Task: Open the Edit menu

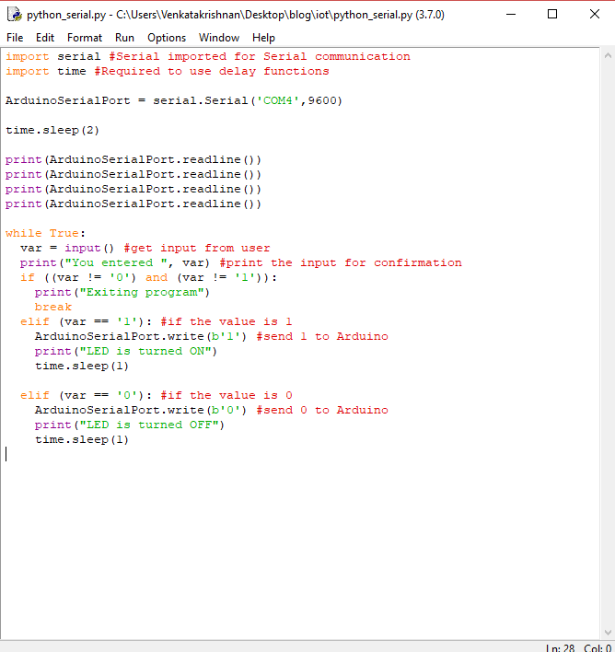Action: point(45,38)
